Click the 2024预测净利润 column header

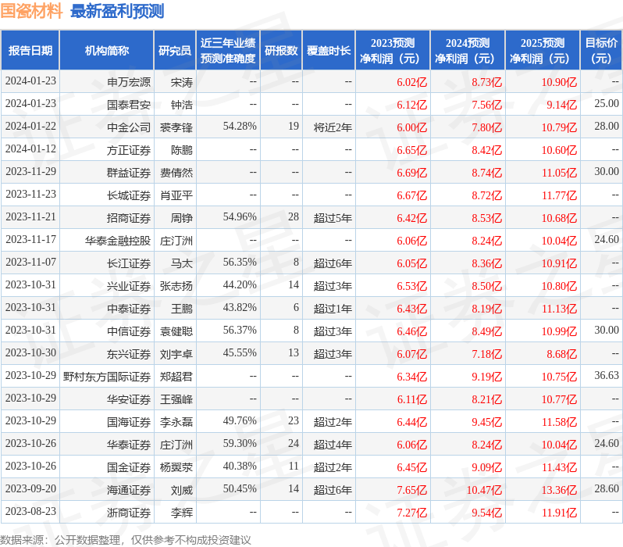[x=468, y=51]
